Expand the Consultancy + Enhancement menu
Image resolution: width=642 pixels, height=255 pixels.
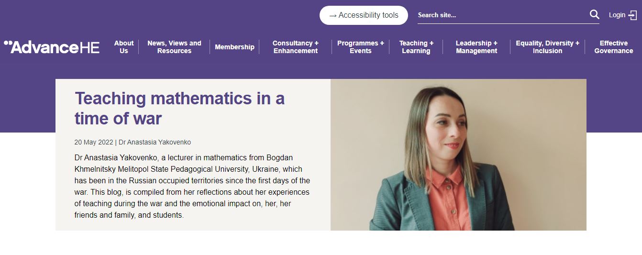click(296, 47)
